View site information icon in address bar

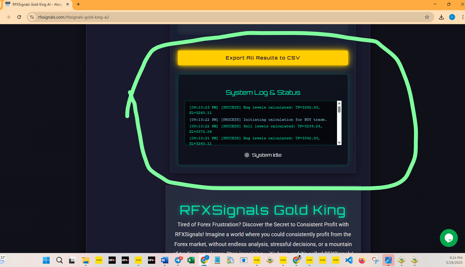(32, 17)
